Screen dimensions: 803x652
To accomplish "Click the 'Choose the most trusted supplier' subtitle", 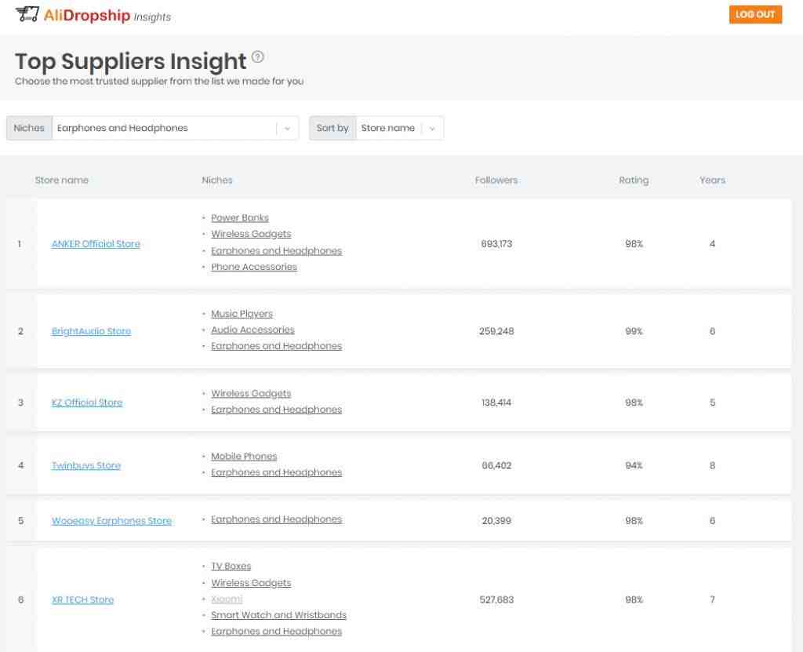I will coord(159,82).
